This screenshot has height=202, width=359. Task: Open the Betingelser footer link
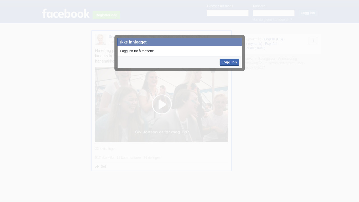[267, 59]
